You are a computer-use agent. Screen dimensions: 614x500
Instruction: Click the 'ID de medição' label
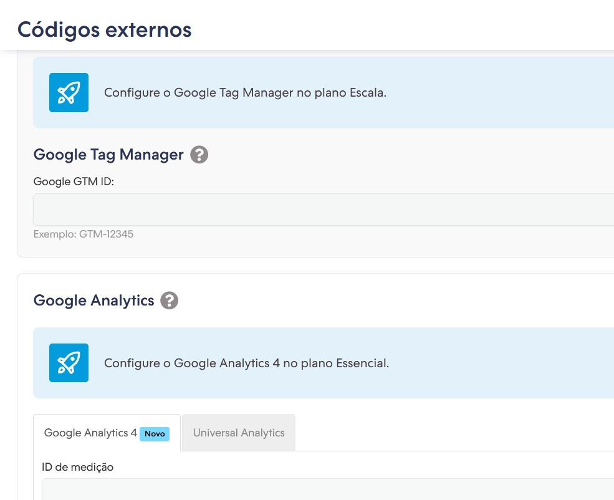click(x=77, y=467)
